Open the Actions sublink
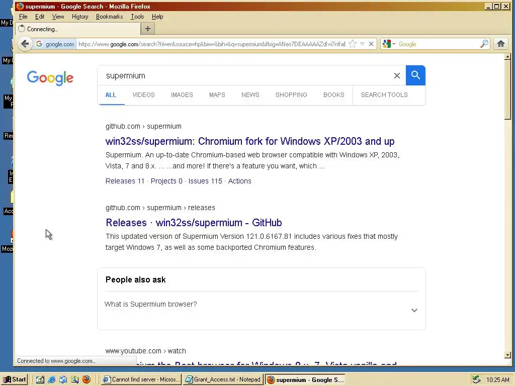The width and height of the screenshot is (515, 386). (240, 181)
